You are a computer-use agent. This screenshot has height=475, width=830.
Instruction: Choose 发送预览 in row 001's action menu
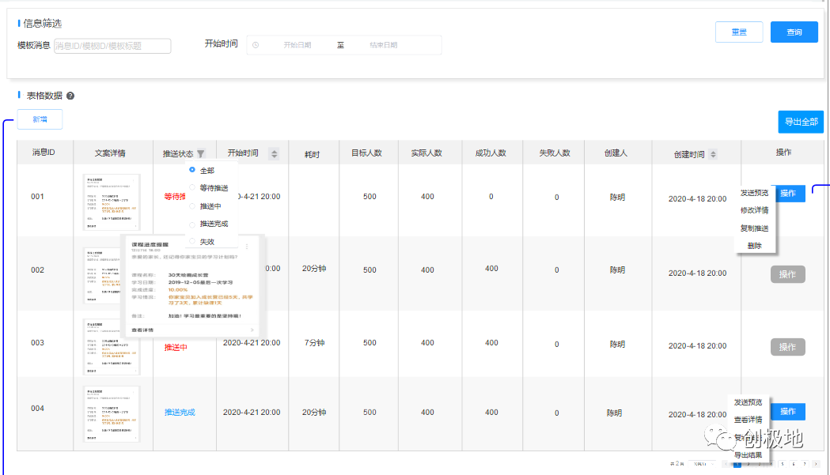click(754, 193)
